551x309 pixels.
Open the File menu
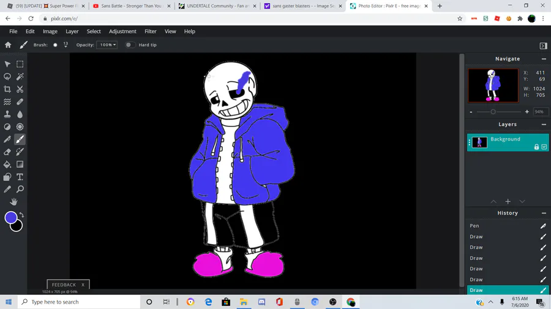point(13,31)
